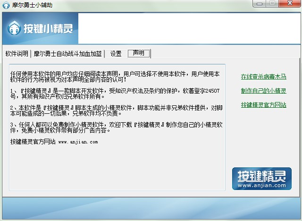The width and height of the screenshot is (302, 221).
Task: Click 制作自己的小精灵 link
Action: tap(263, 91)
